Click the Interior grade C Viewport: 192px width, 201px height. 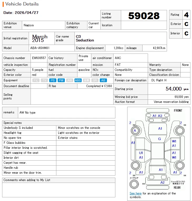point(186,34)
